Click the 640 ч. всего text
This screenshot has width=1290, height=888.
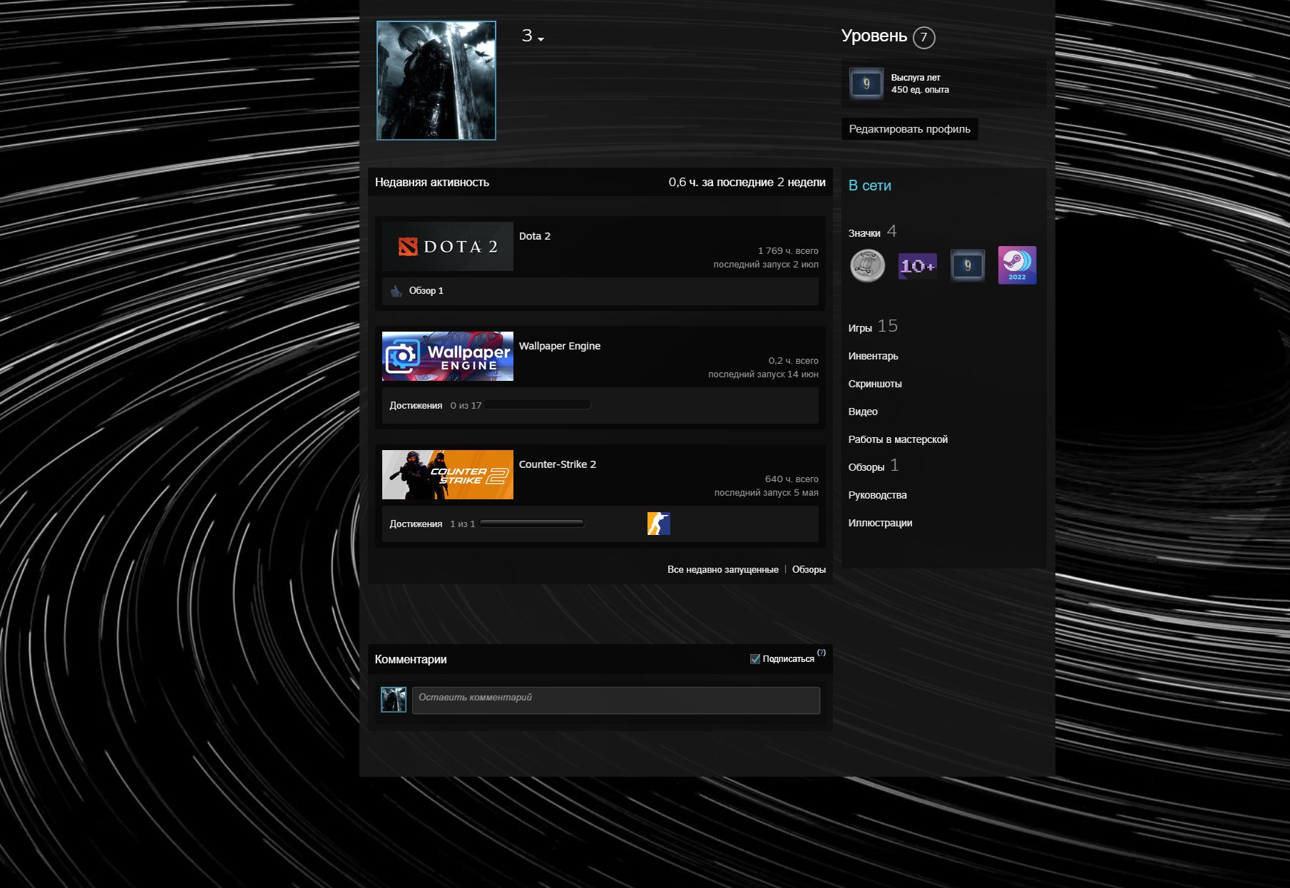click(792, 479)
